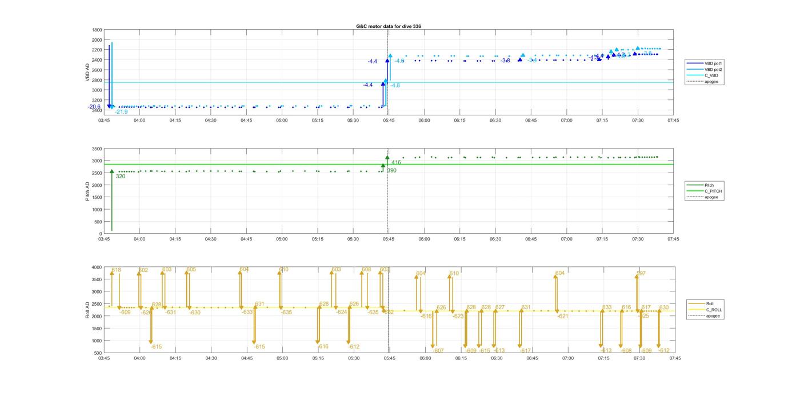Click the '602' roll data label
The image size is (800, 396).
pyautogui.click(x=143, y=270)
